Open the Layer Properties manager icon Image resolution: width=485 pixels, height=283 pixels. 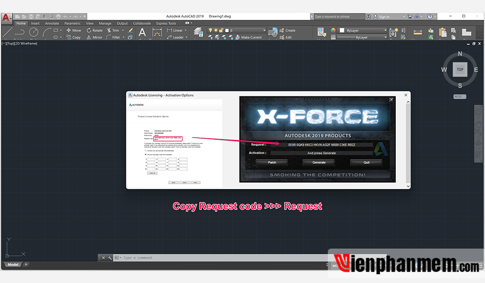pos(198,32)
